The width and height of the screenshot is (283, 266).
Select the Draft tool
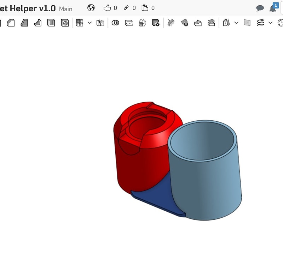[24, 23]
